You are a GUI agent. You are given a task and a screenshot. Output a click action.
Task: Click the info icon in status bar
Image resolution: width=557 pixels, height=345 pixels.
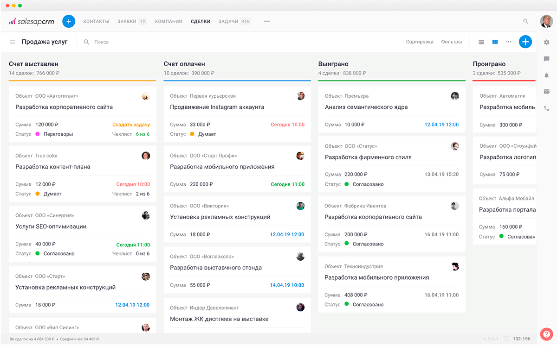[506, 339]
